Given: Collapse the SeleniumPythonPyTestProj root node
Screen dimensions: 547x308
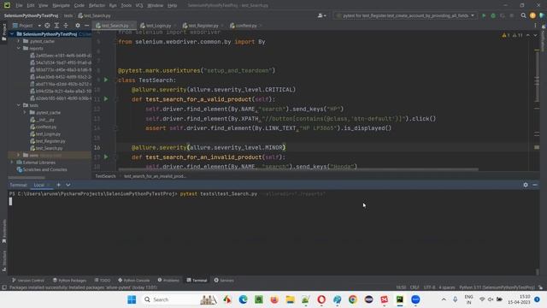Looking at the screenshot, I should pyautogui.click(x=12, y=34).
